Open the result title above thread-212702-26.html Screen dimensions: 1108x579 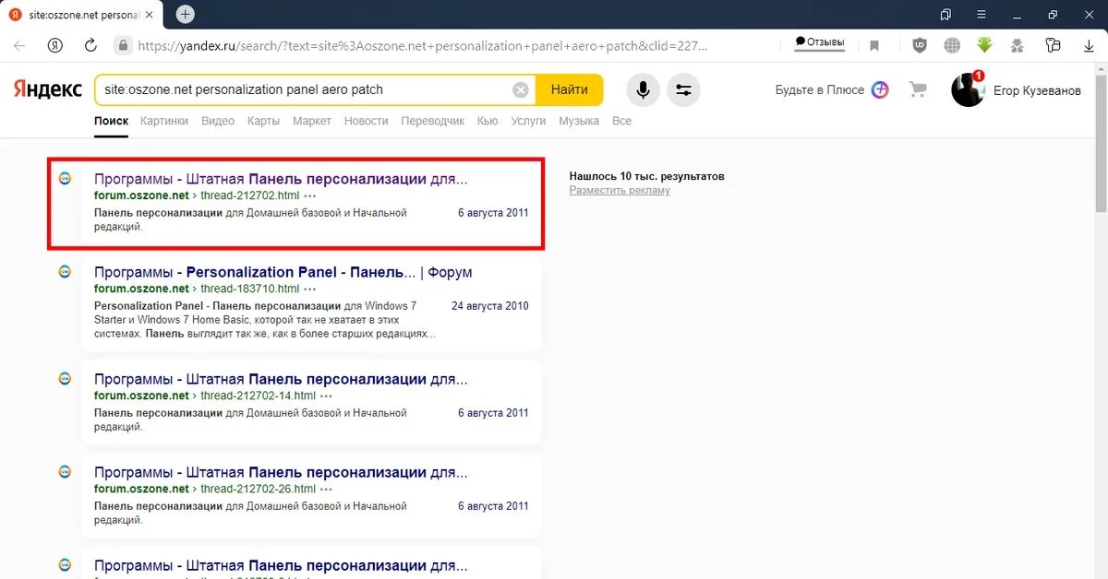pos(281,472)
